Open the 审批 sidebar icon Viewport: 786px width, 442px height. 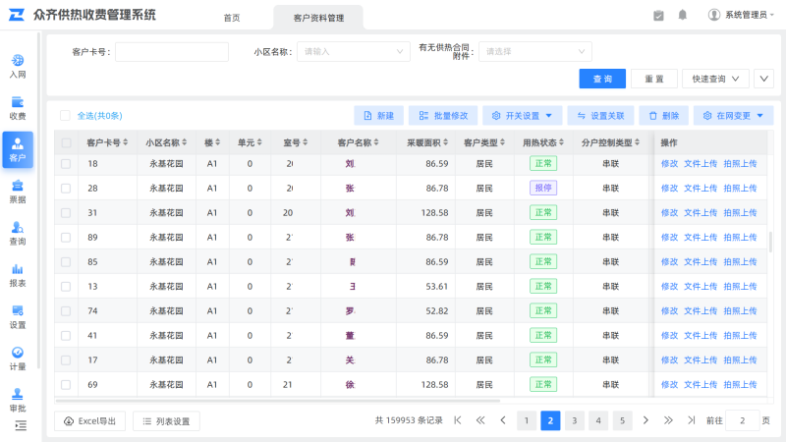pyautogui.click(x=18, y=400)
